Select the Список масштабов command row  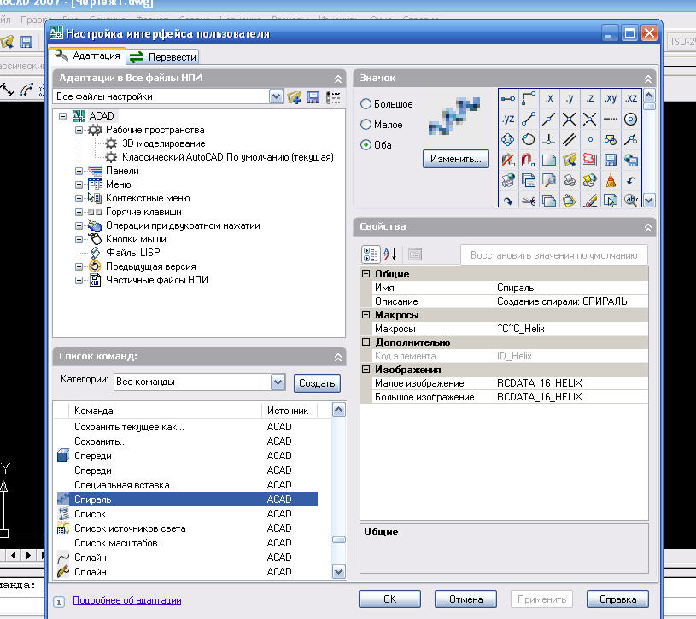click(187, 543)
